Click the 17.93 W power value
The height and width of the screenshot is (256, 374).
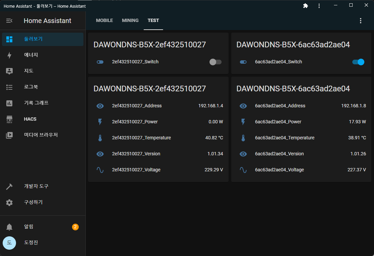357,122
